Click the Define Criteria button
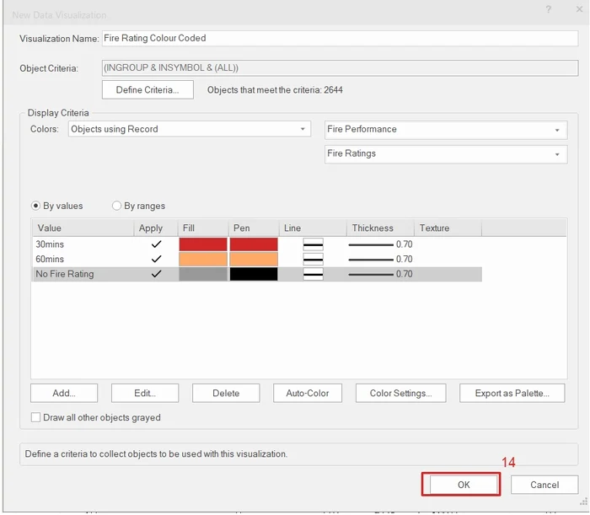 point(147,89)
